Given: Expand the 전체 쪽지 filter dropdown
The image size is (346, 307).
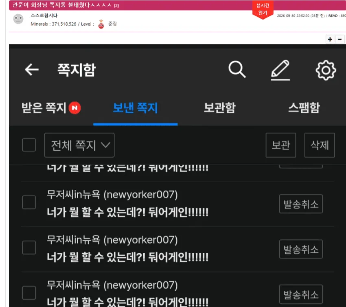Looking at the screenshot, I should pos(79,145).
